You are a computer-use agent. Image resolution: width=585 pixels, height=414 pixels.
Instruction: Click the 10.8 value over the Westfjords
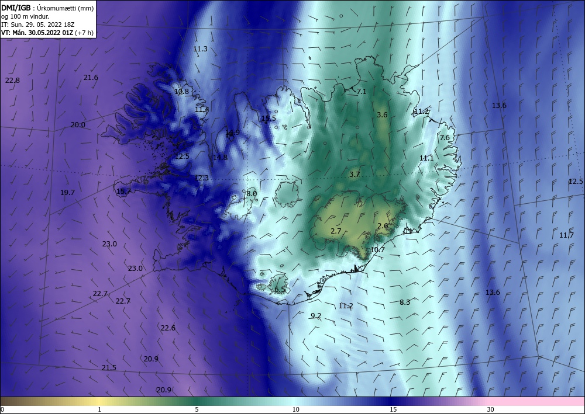click(x=182, y=92)
